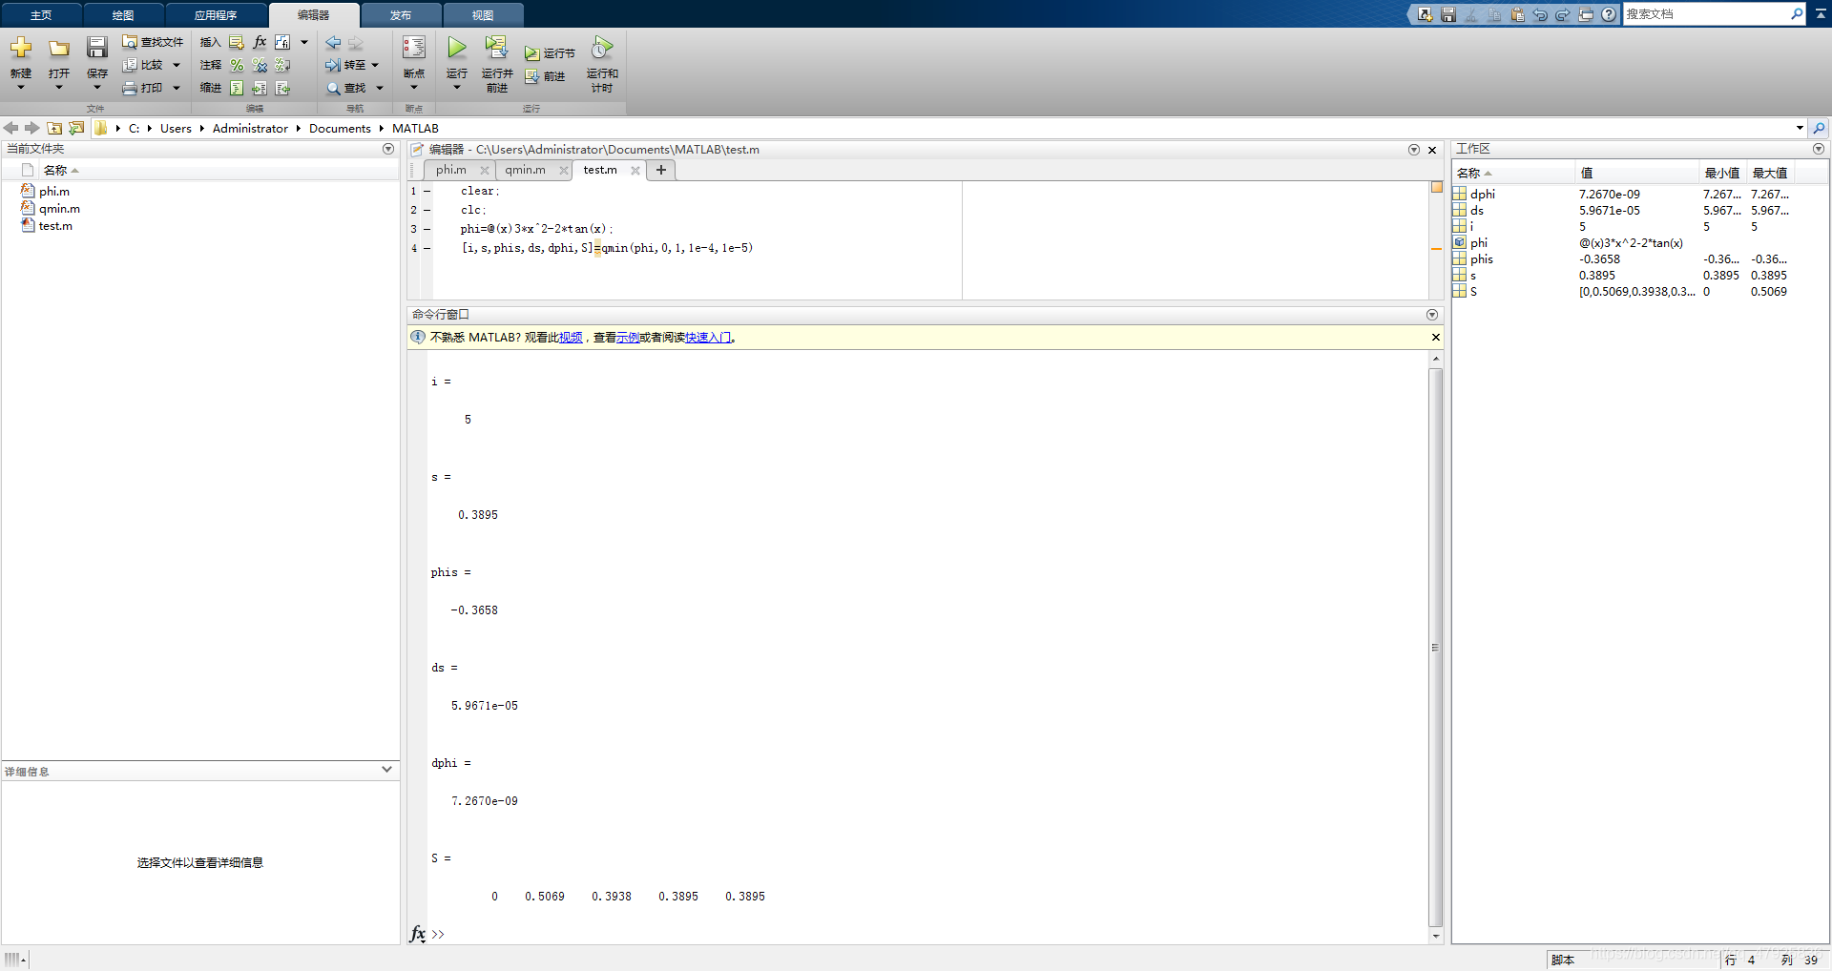This screenshot has width=1832, height=971.
Task: Click the Undo icon in the quick access bar
Action: (x=1540, y=14)
